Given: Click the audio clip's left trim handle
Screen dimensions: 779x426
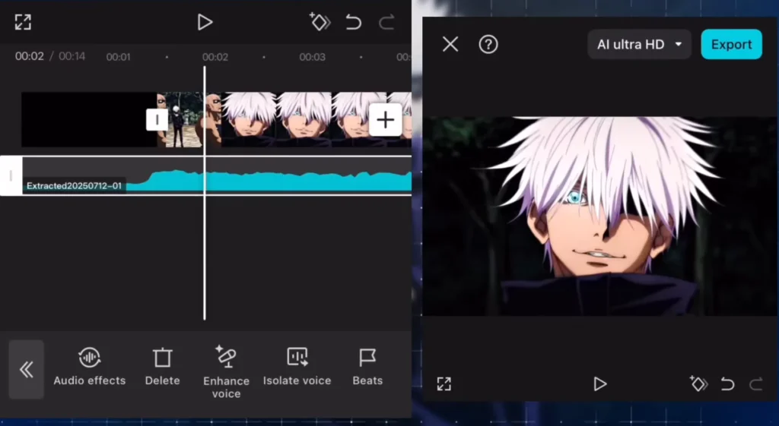Looking at the screenshot, I should [x=11, y=175].
